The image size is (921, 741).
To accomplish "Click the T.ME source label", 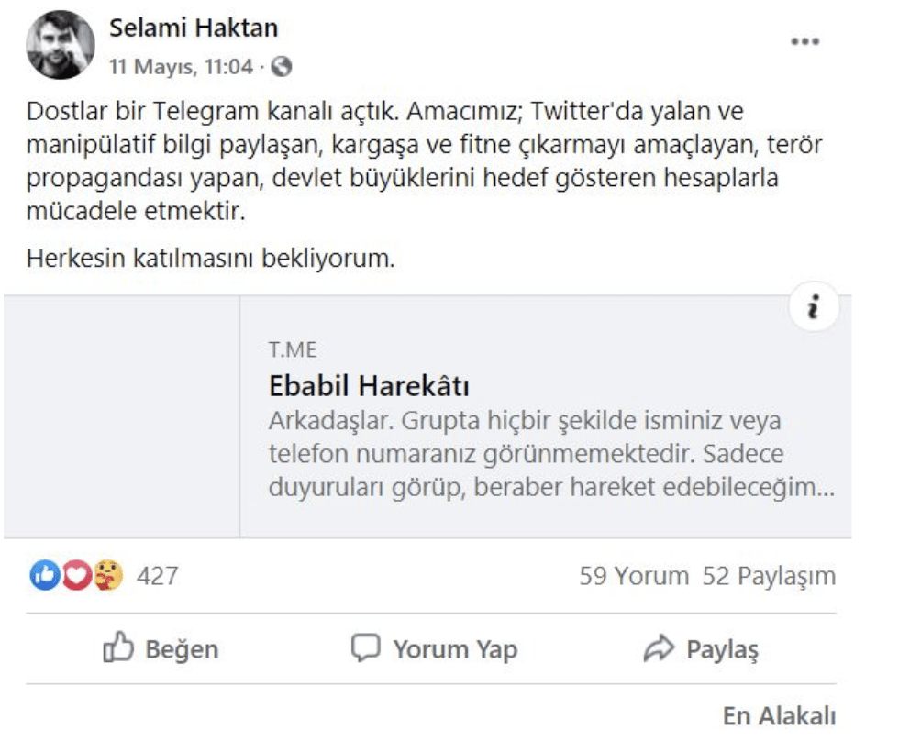I will click(x=293, y=350).
